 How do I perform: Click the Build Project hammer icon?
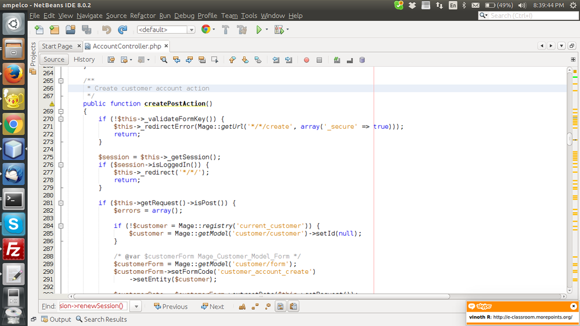click(x=226, y=30)
